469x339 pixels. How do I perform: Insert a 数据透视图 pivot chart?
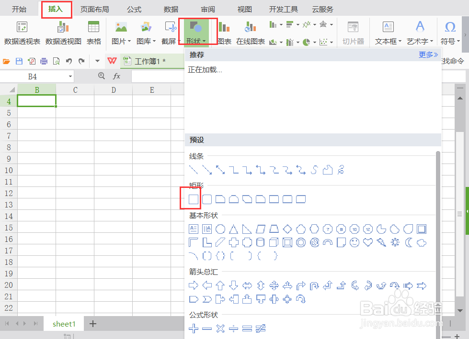[63, 33]
